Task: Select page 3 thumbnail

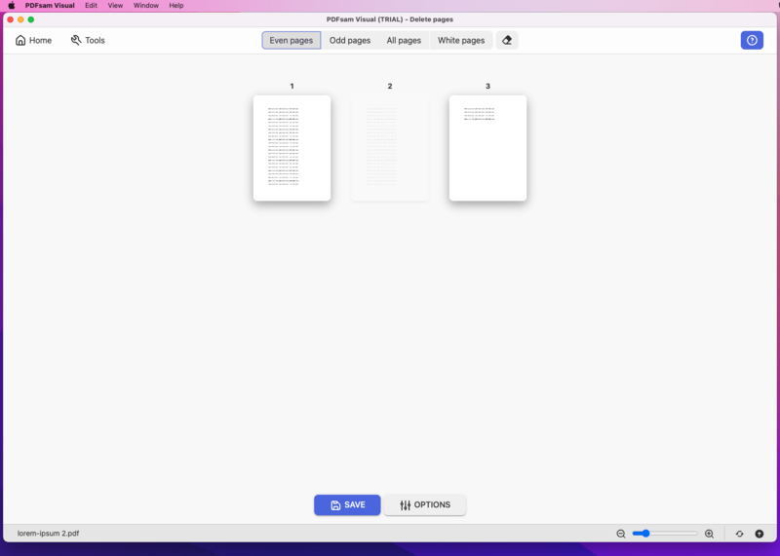Action: tap(487, 148)
